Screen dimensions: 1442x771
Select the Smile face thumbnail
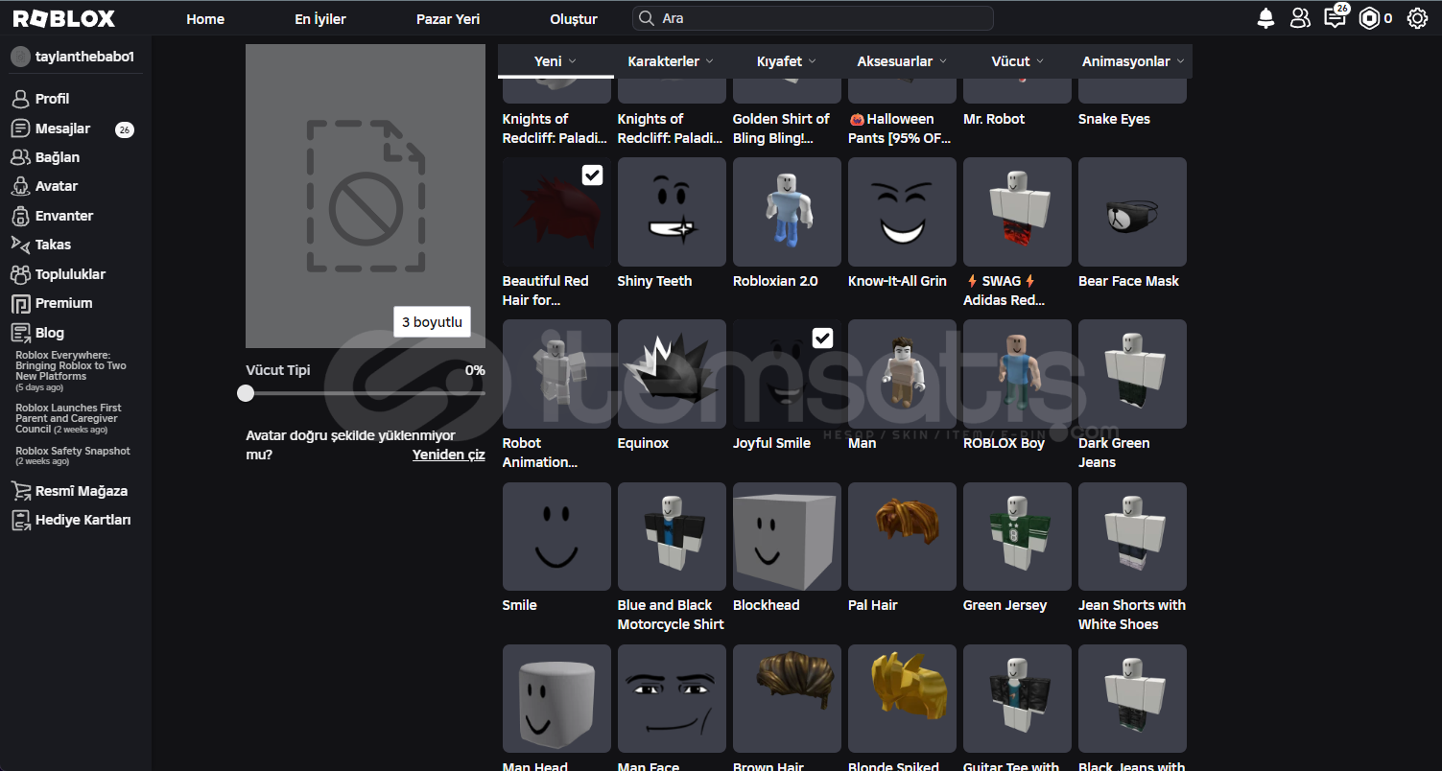[556, 537]
